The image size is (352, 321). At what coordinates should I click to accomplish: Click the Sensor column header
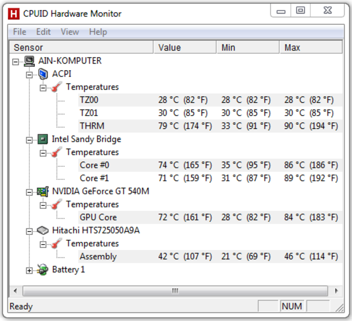81,48
